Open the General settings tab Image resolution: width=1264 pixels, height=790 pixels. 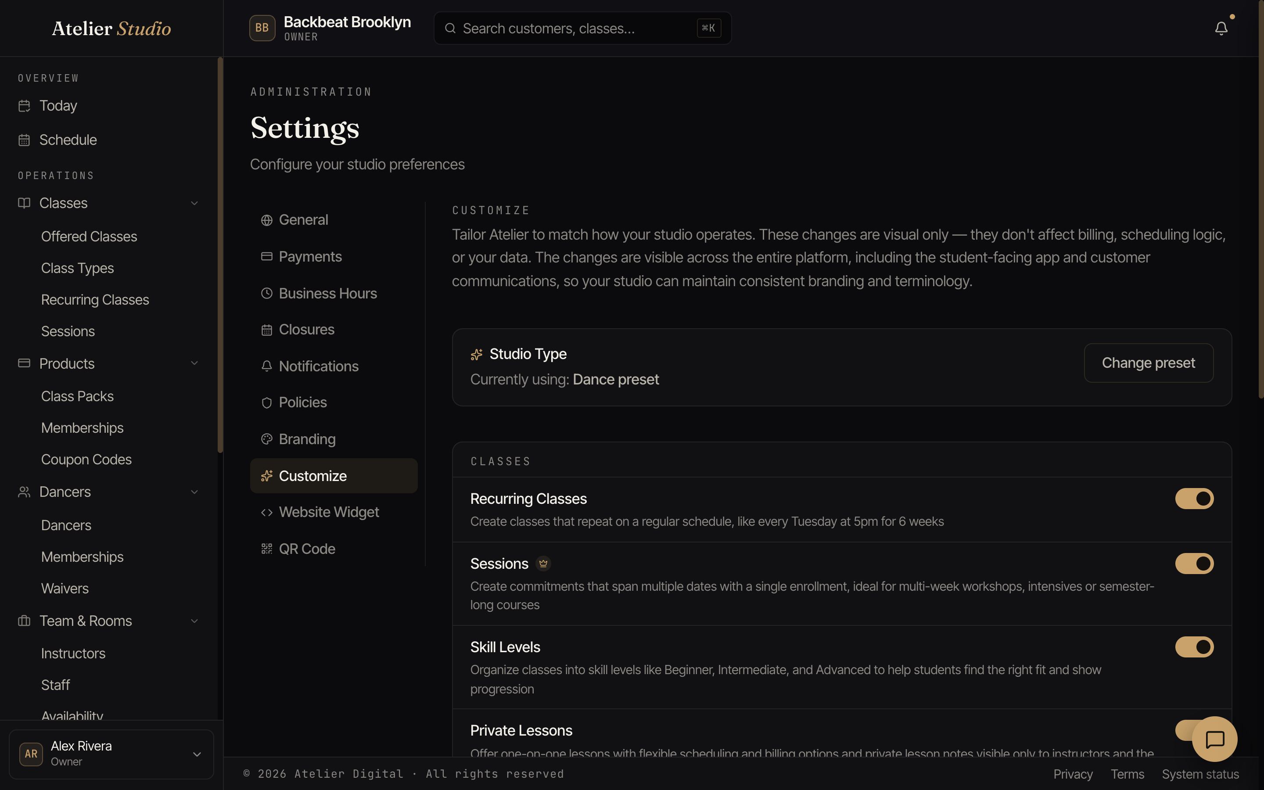334,220
